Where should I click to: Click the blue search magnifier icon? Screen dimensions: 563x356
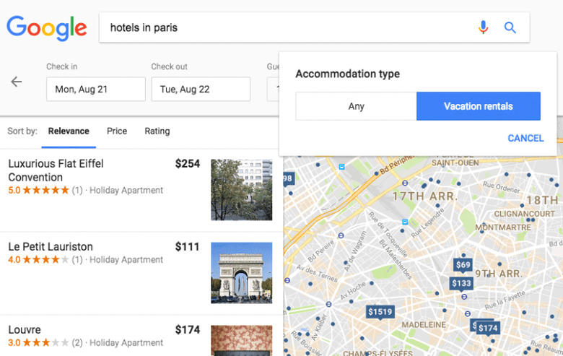coord(510,28)
